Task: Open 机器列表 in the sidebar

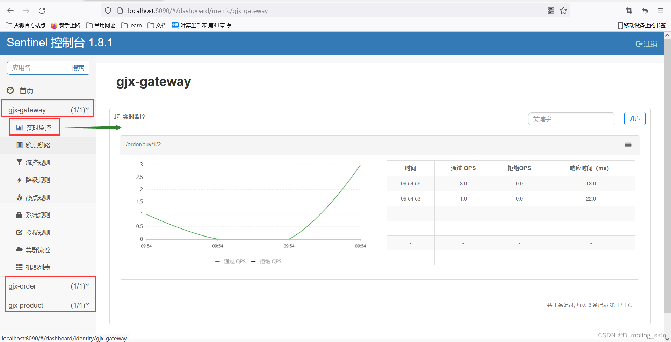Action: [x=38, y=267]
